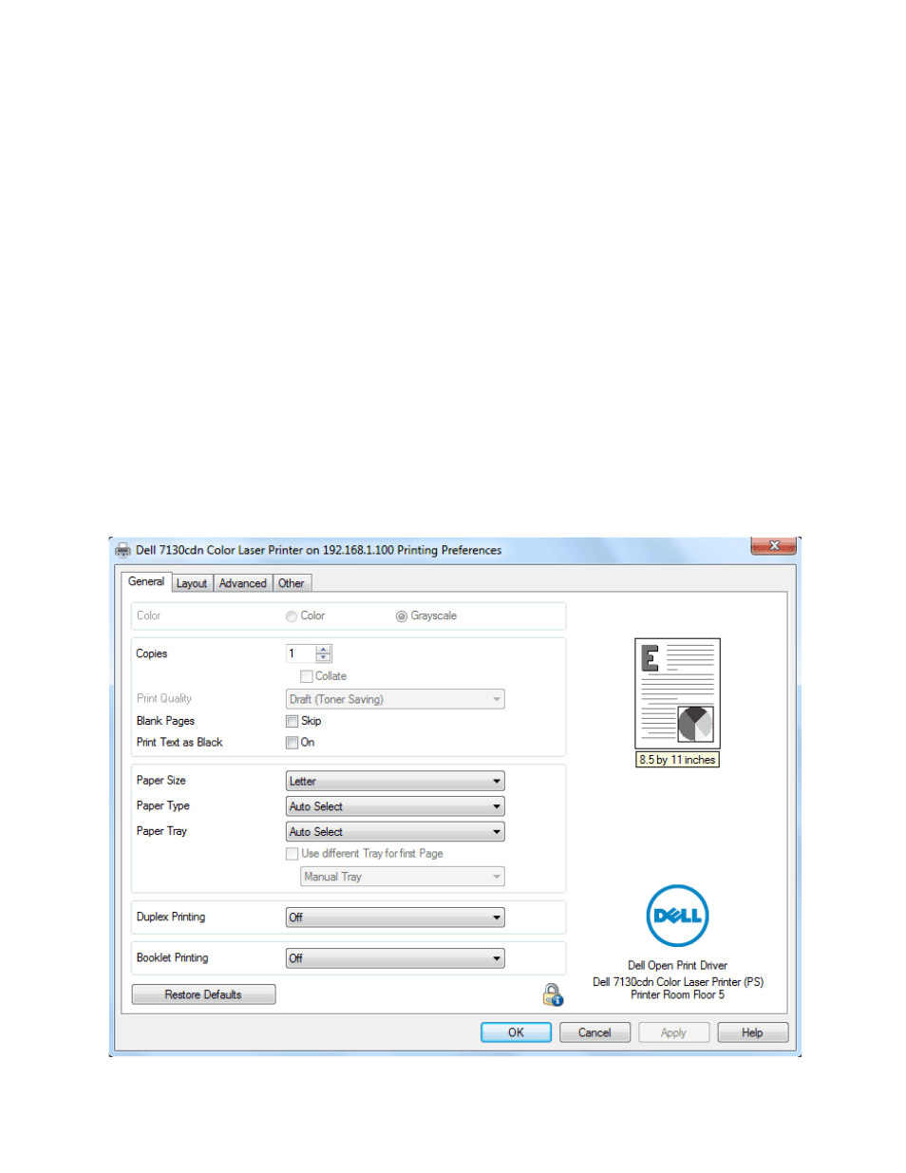
Task: Click the Restore Defaults button
Action: pyautogui.click(x=203, y=994)
